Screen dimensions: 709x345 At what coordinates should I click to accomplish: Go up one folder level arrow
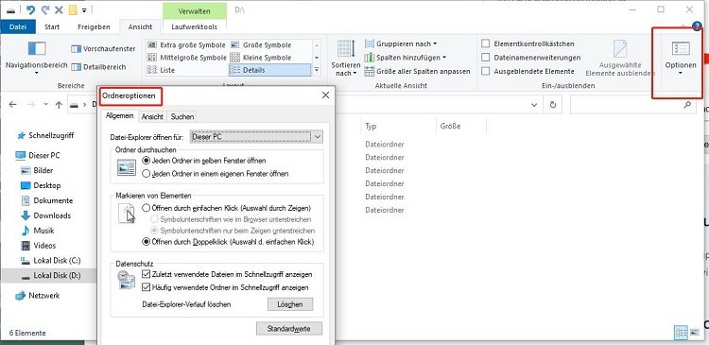point(59,105)
